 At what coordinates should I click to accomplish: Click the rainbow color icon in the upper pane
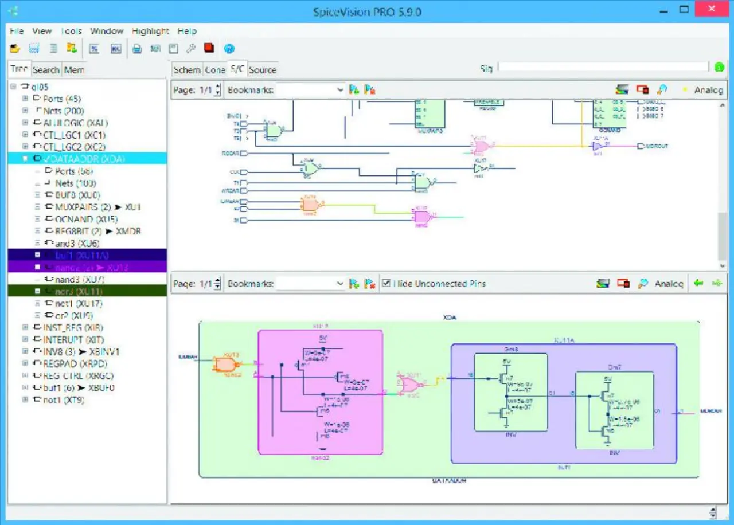[622, 89]
